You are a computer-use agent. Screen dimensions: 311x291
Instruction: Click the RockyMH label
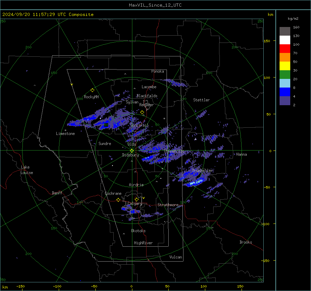91,97
